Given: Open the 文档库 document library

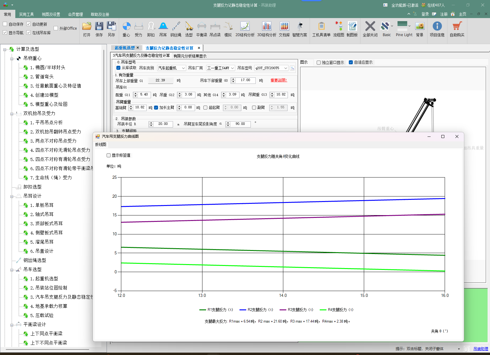Looking at the screenshot, I should click(x=284, y=29).
